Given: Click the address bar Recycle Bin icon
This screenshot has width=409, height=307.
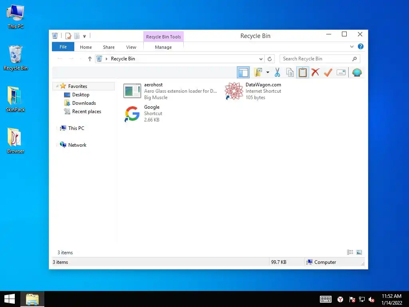Looking at the screenshot, I should coord(99,59).
